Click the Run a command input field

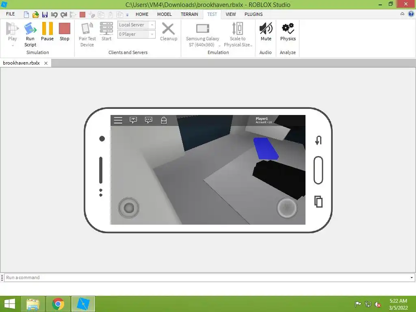tap(207, 277)
